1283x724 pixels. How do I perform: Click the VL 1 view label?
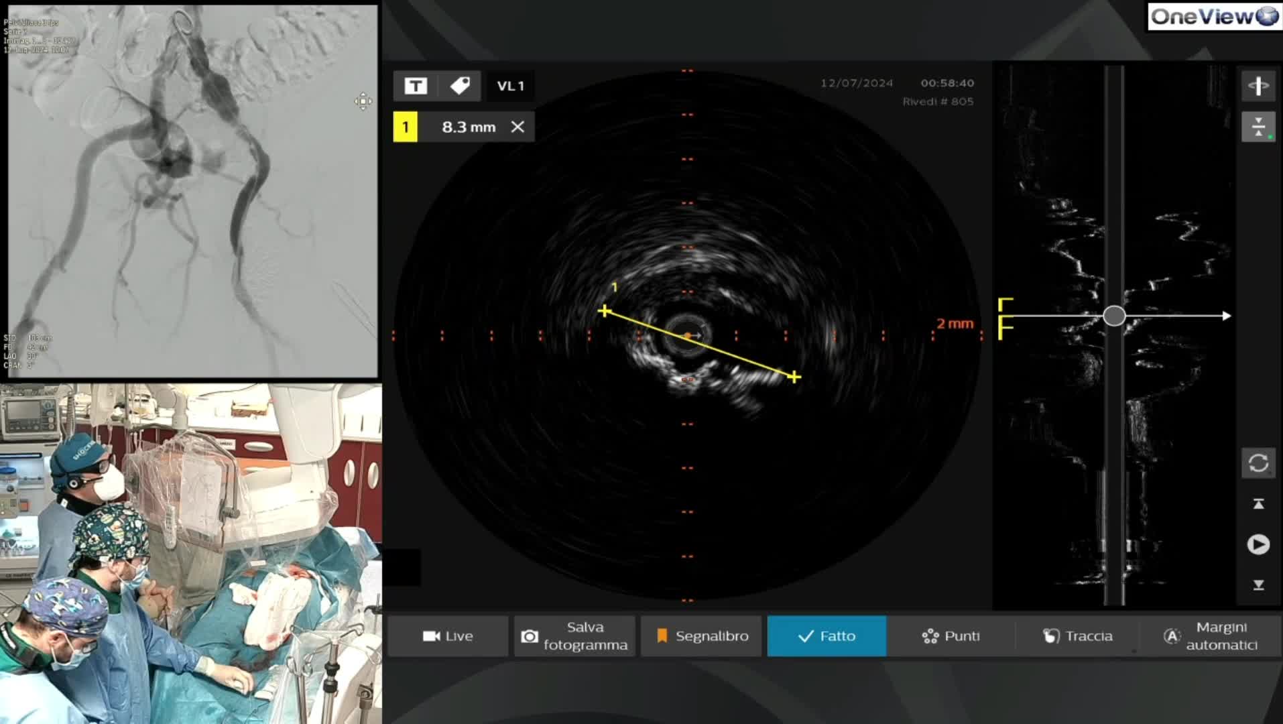point(510,86)
